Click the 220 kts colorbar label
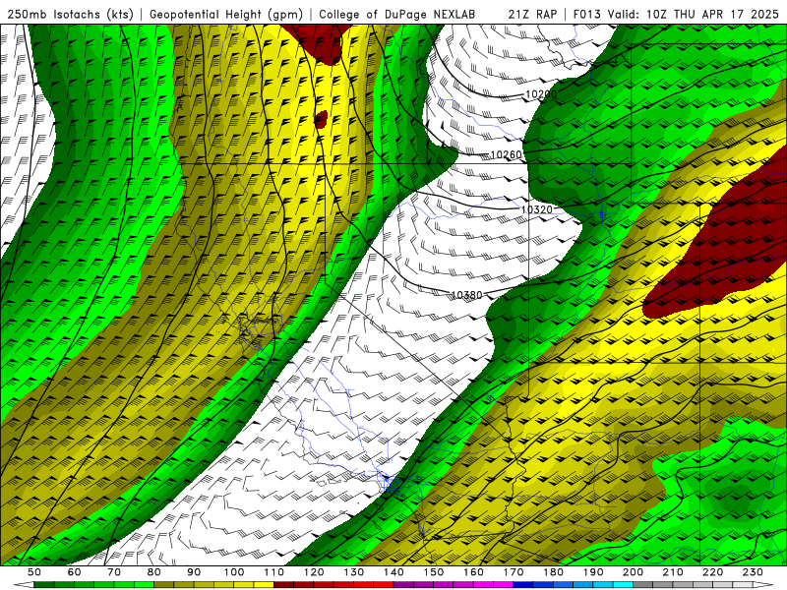 (x=712, y=572)
